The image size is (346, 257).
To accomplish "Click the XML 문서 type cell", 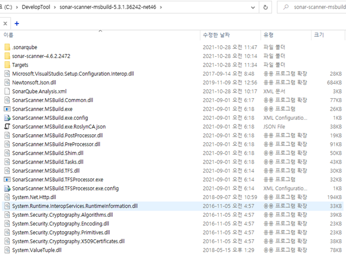I will pos(274,91).
